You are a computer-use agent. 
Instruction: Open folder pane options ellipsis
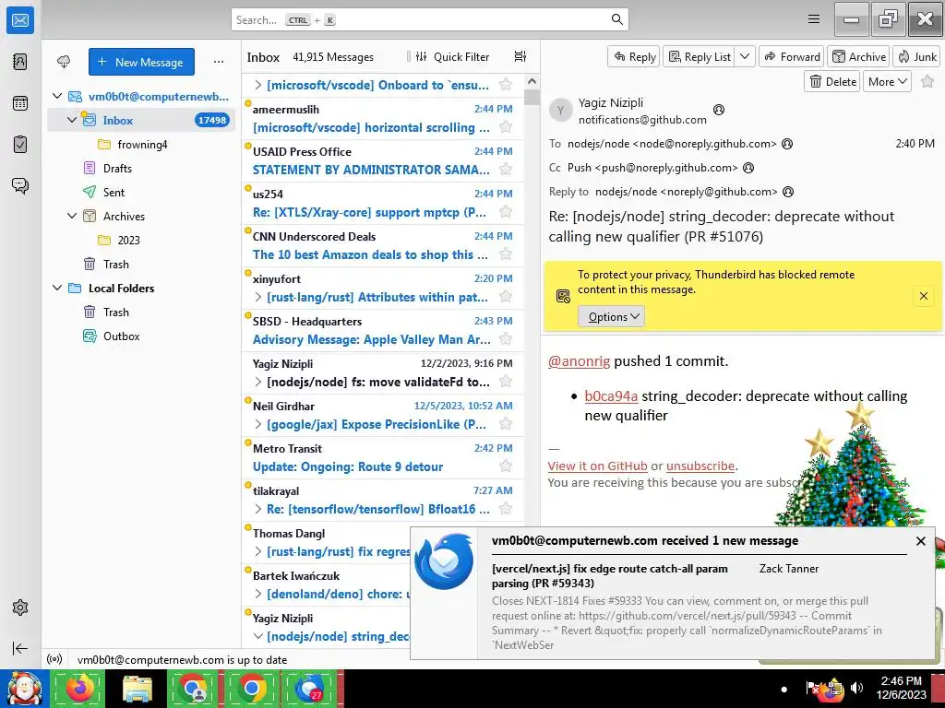coord(219,62)
